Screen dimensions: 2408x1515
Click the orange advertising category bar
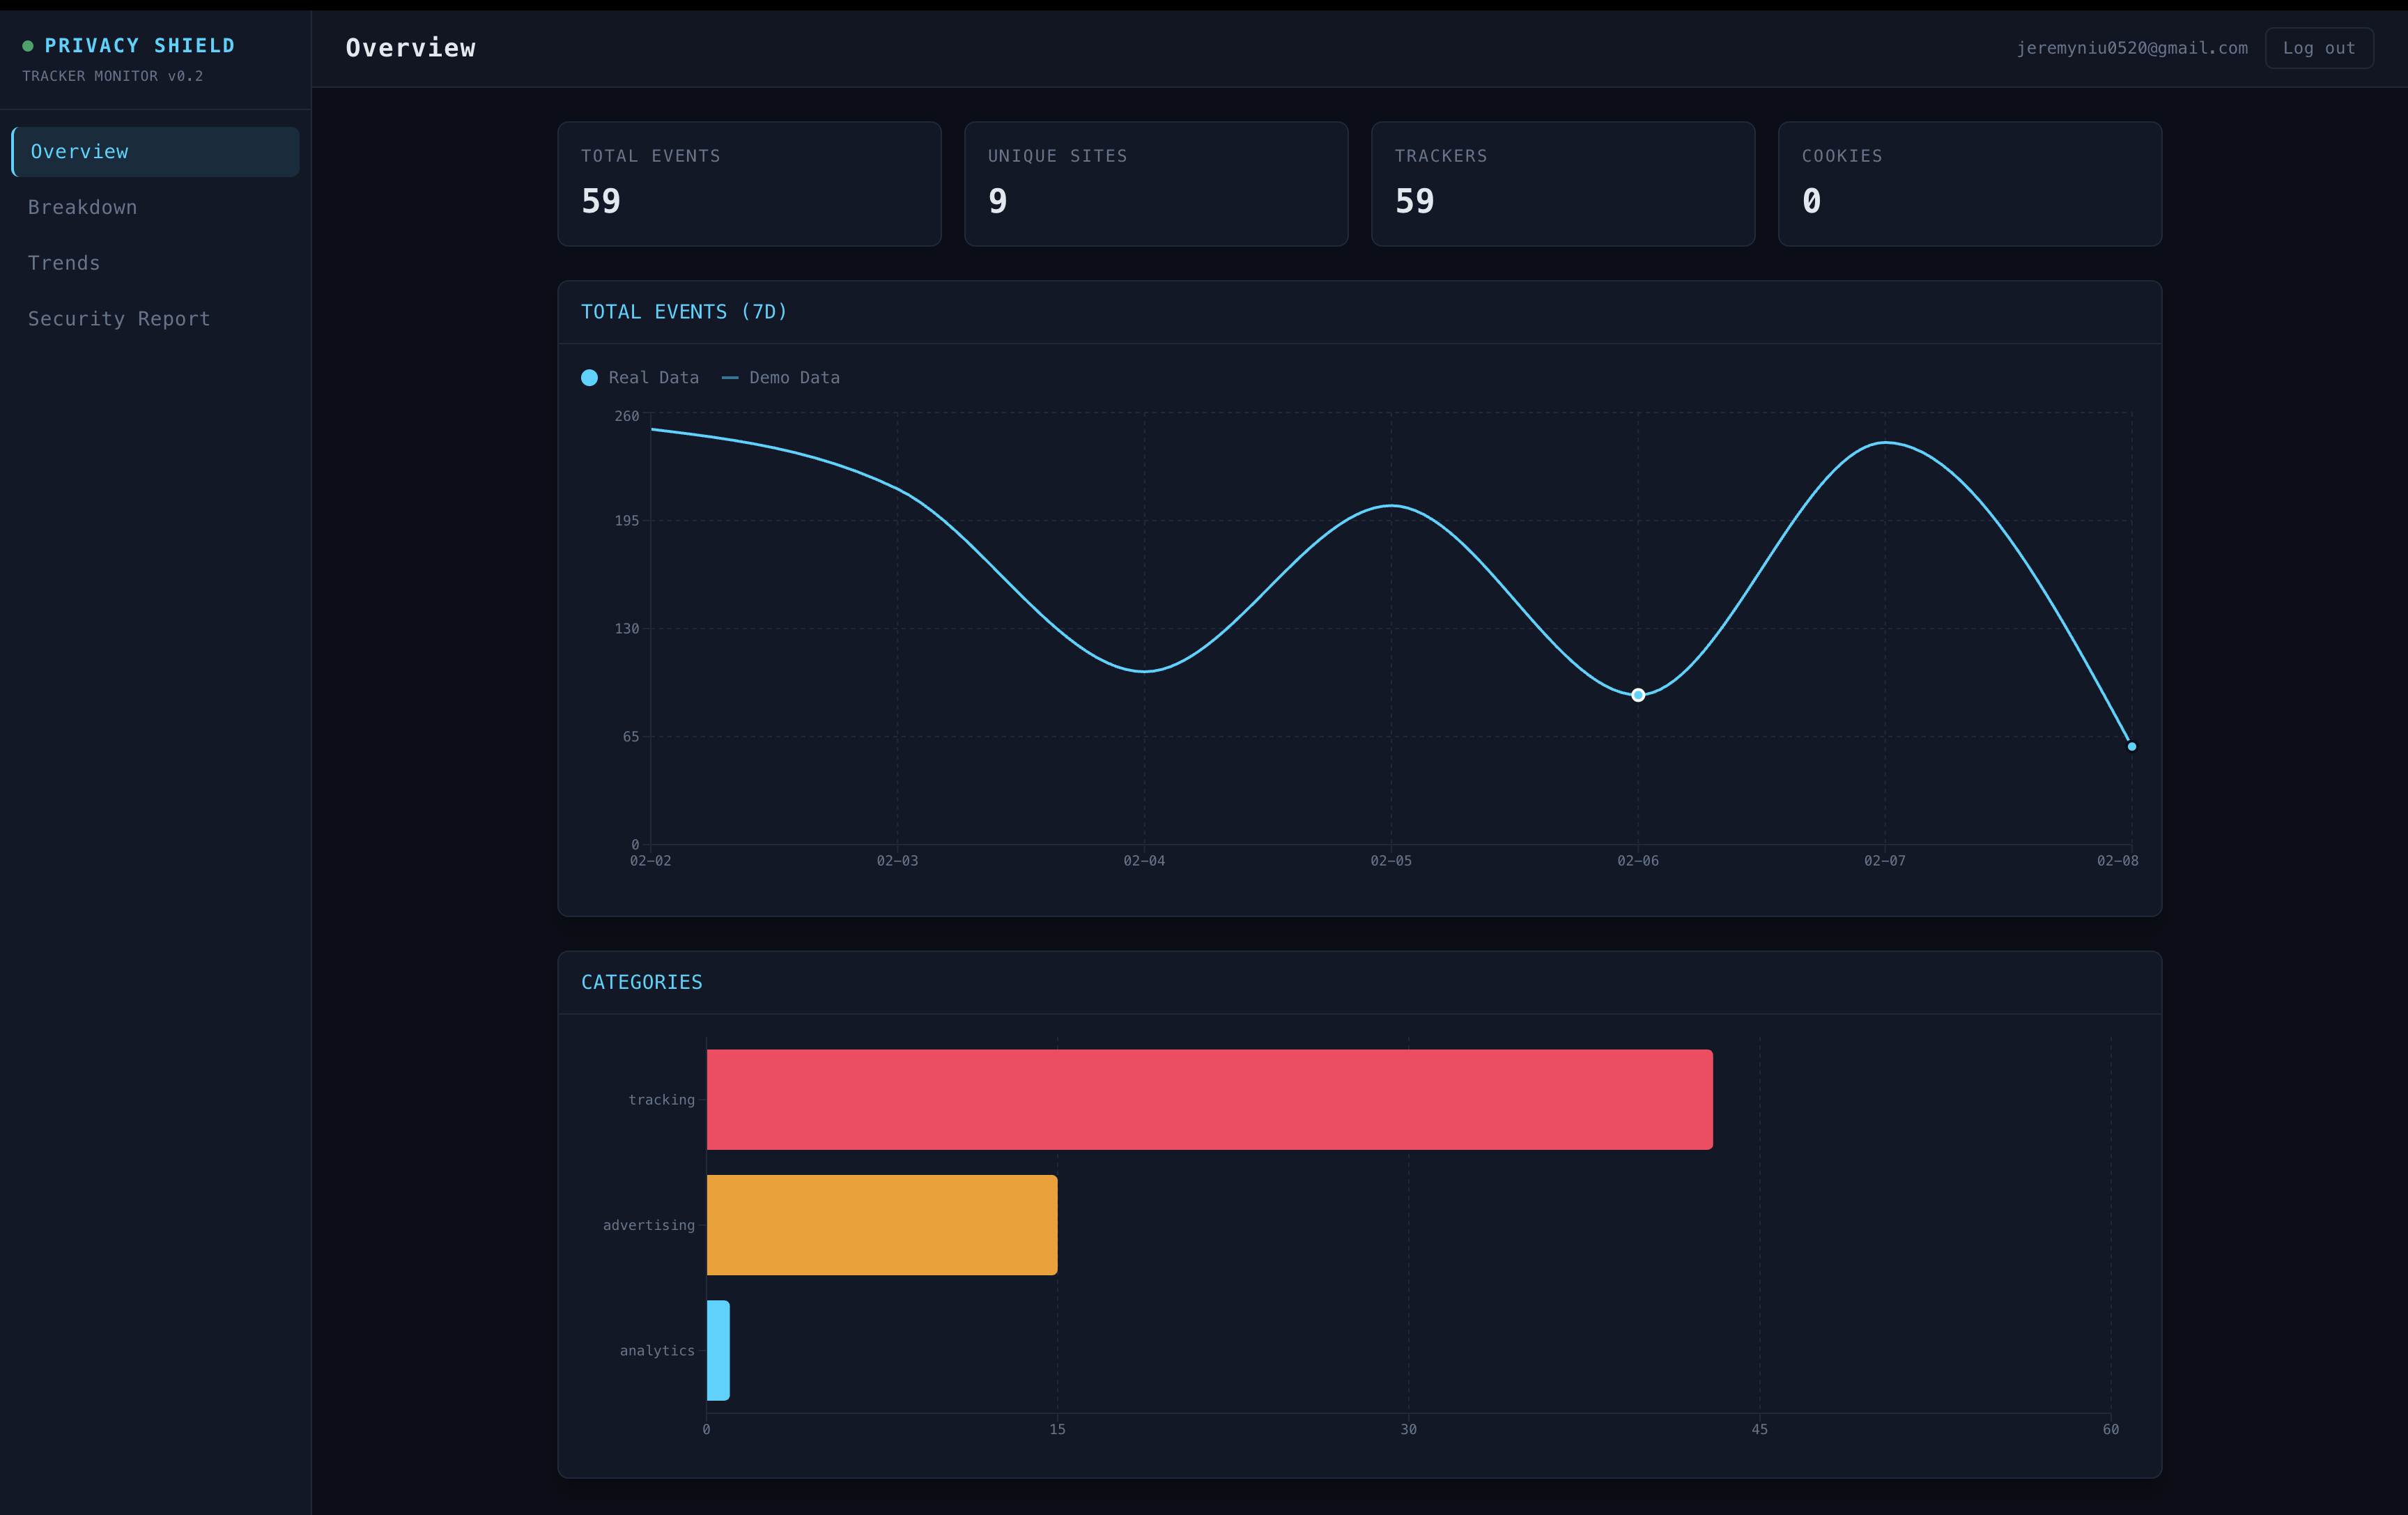(881, 1225)
